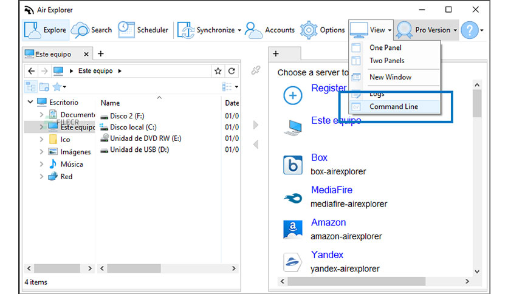Click Este equipo in the address path
This screenshot has height=294, width=508.
click(95, 71)
